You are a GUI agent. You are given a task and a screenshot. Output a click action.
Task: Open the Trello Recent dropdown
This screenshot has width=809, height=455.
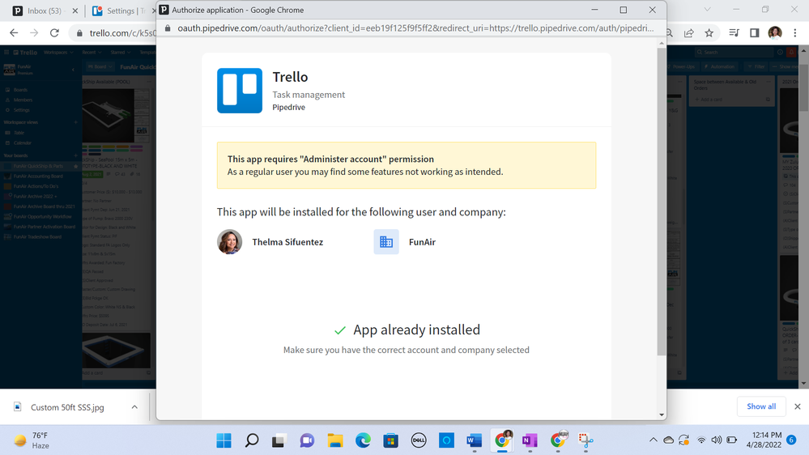click(92, 53)
